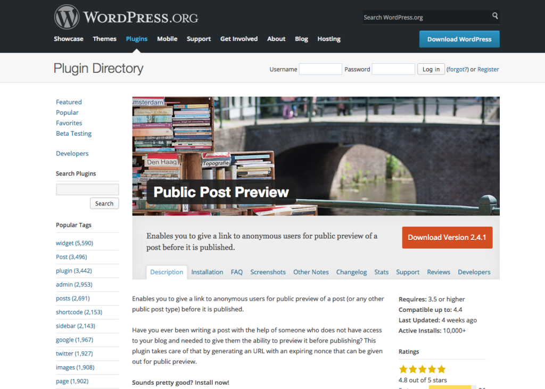545x389 pixels.
Task: Open the Popular plugins link
Action: [x=67, y=112]
